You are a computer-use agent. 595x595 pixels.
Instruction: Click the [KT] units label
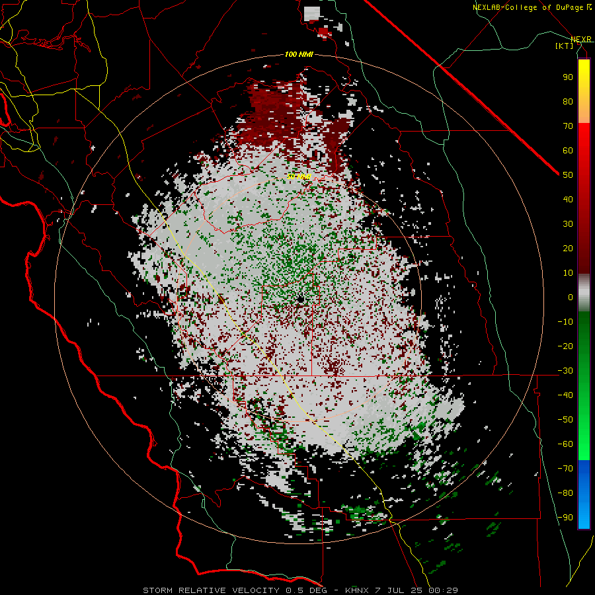[565, 46]
